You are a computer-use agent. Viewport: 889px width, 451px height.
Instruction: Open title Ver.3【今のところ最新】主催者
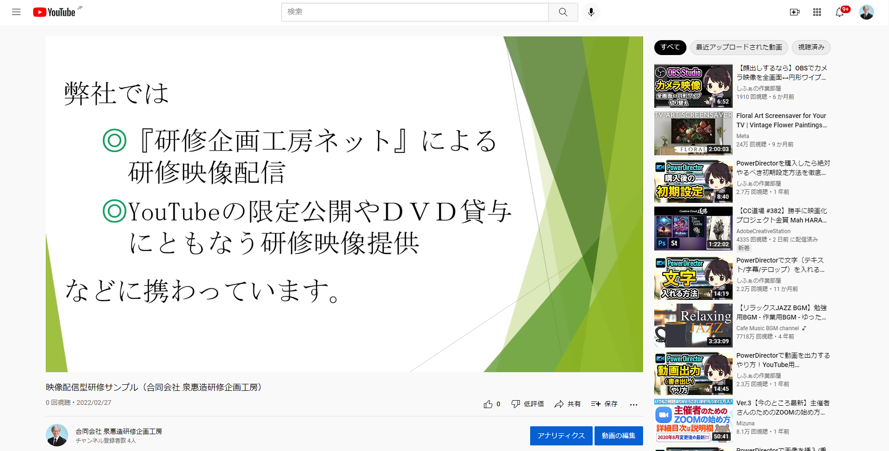pyautogui.click(x=783, y=408)
